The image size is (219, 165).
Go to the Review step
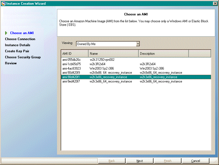11,63
